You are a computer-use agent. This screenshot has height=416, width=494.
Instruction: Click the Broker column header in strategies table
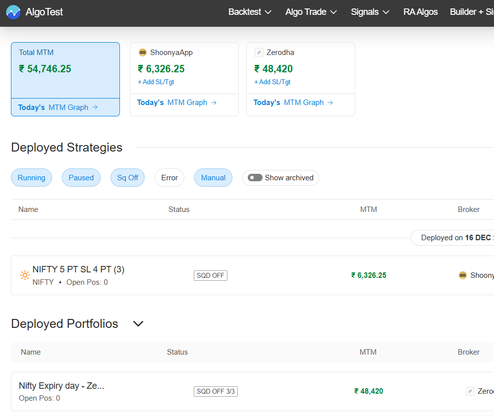pos(468,209)
